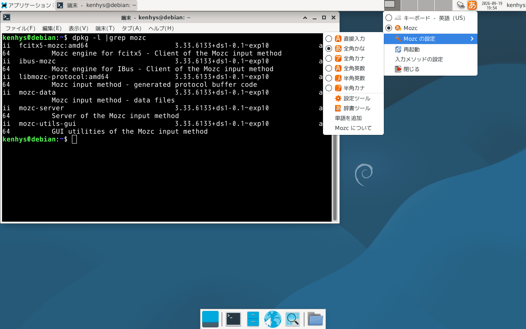Select the 全角かな input mode

(x=353, y=49)
